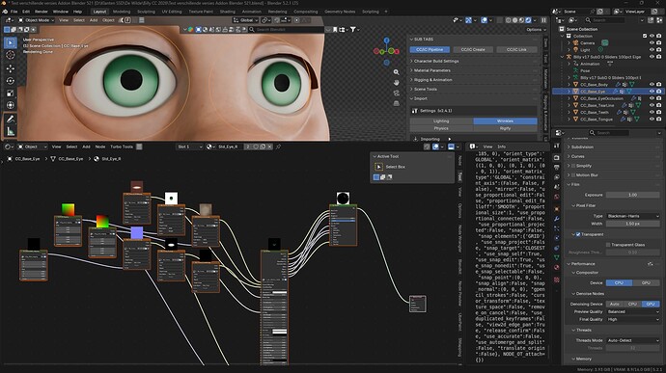Viewport: 666px width, 373px height.
Task: Open Pixel Filter Type Blackman-Harris dropdown
Action: [x=632, y=216]
